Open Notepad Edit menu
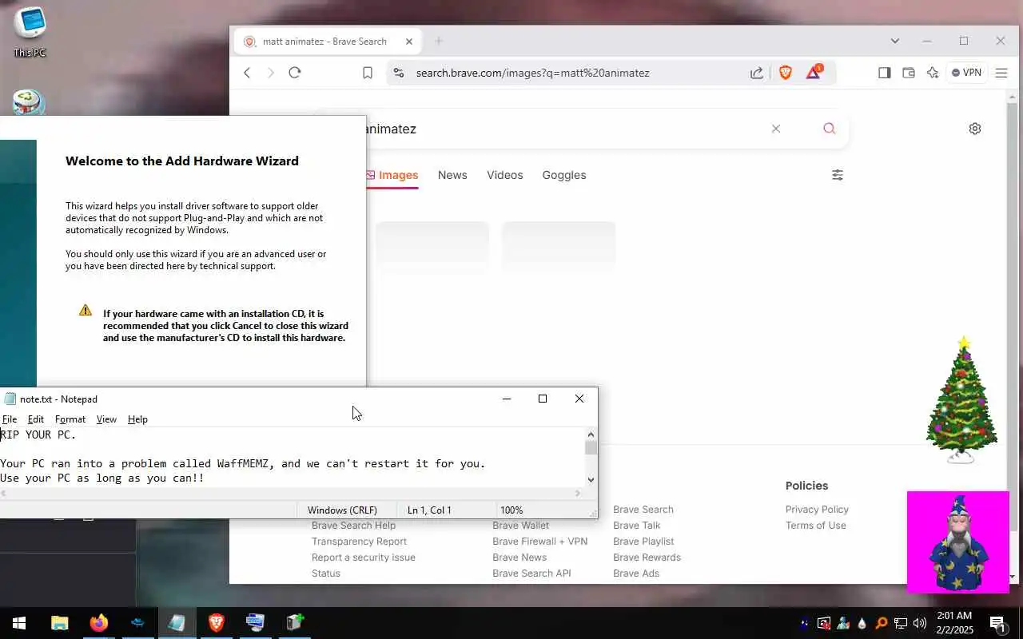Viewport: 1023px width, 639px height. (36, 419)
